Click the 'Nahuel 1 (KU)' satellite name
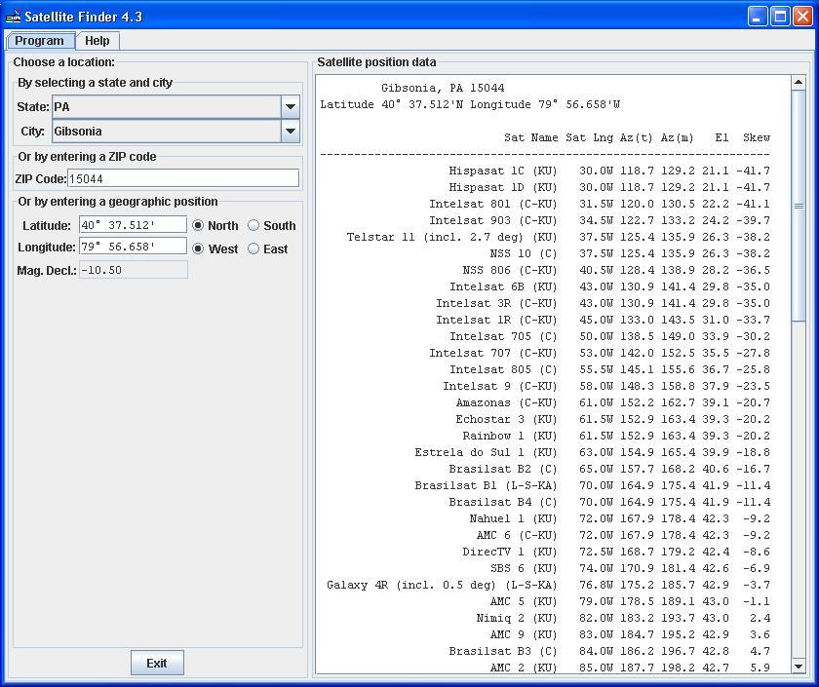The width and height of the screenshot is (819, 687). pyautogui.click(x=514, y=518)
